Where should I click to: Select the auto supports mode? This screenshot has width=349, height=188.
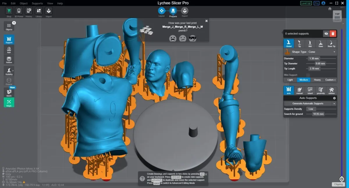(x=289, y=90)
